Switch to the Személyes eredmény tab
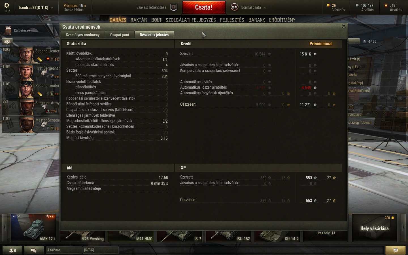This screenshot has width=408, height=255. click(x=83, y=35)
